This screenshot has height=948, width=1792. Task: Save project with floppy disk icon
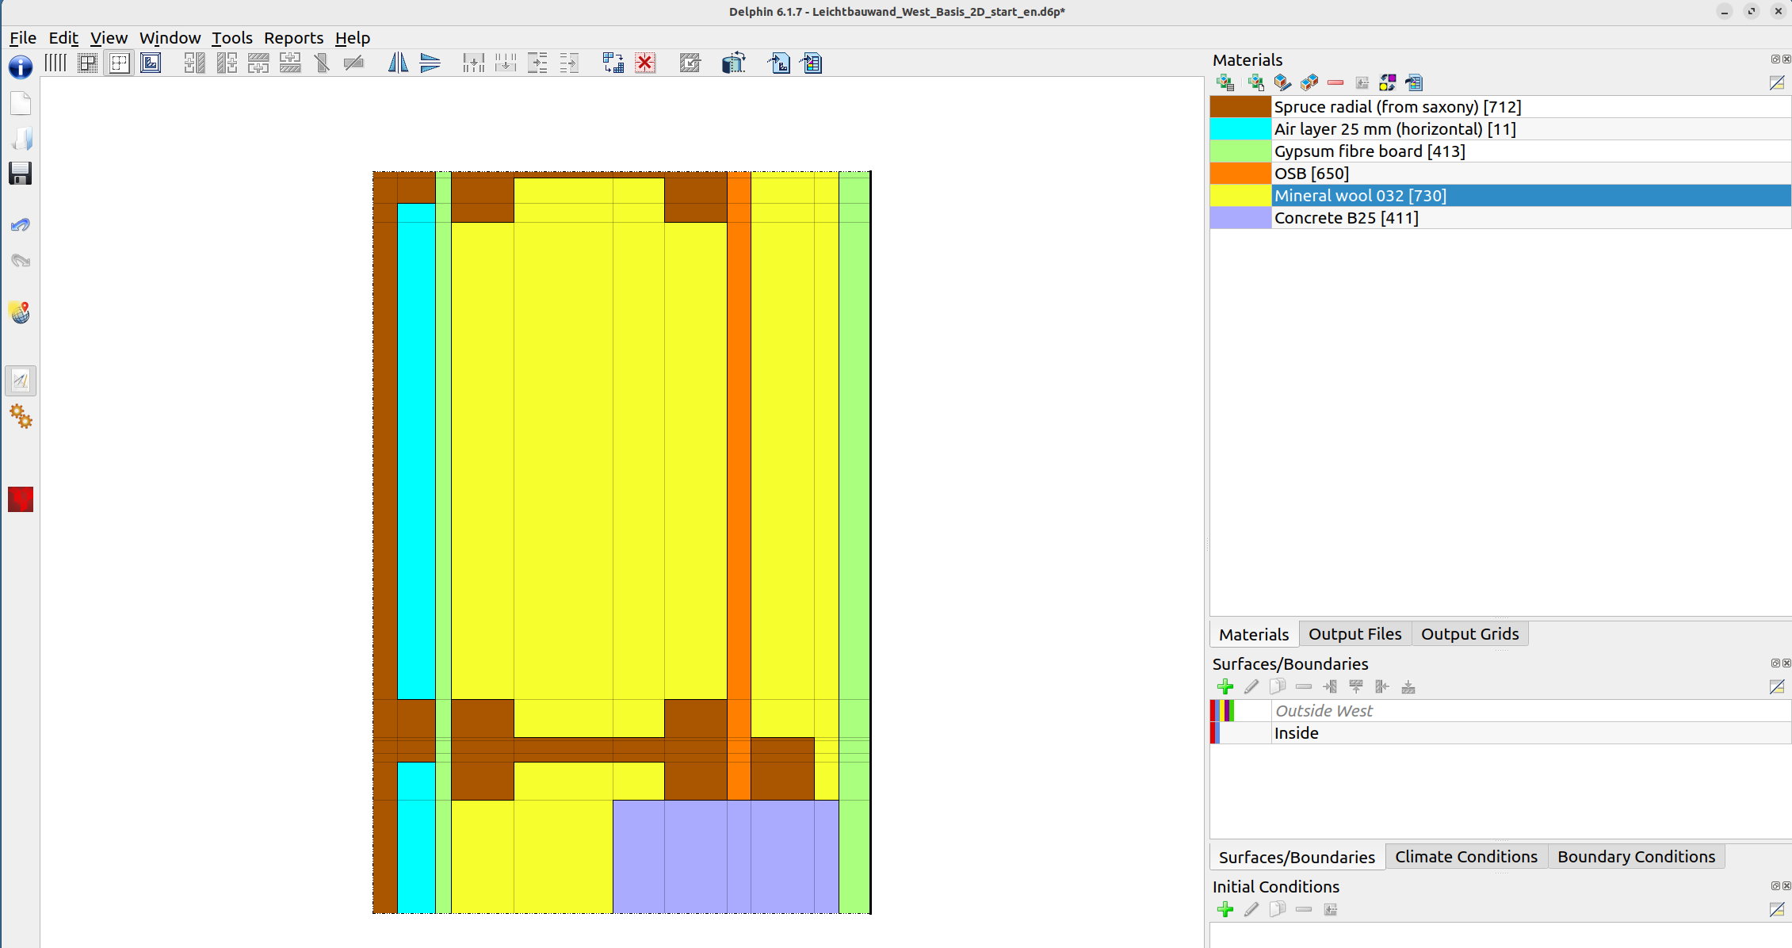21,174
